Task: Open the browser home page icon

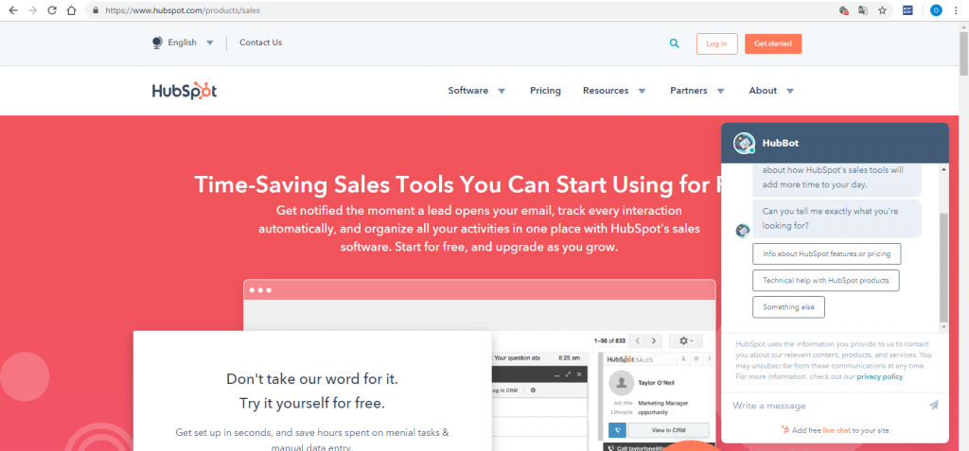Action: point(72,10)
